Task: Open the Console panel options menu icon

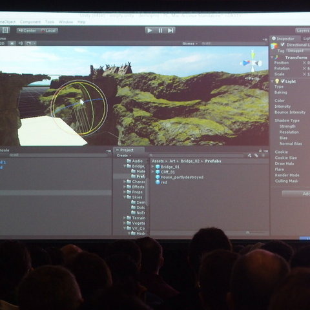Action: (x=108, y=151)
